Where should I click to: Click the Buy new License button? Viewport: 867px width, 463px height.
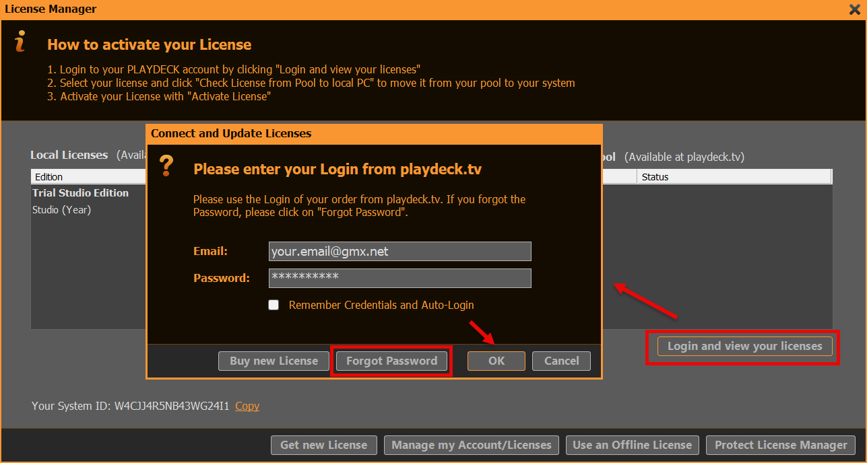click(x=274, y=361)
